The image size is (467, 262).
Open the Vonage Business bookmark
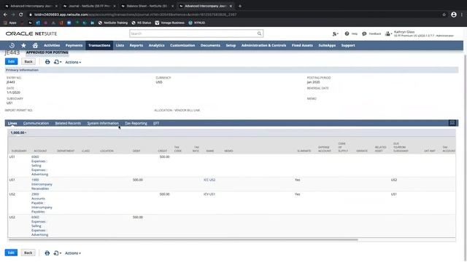[x=170, y=23]
